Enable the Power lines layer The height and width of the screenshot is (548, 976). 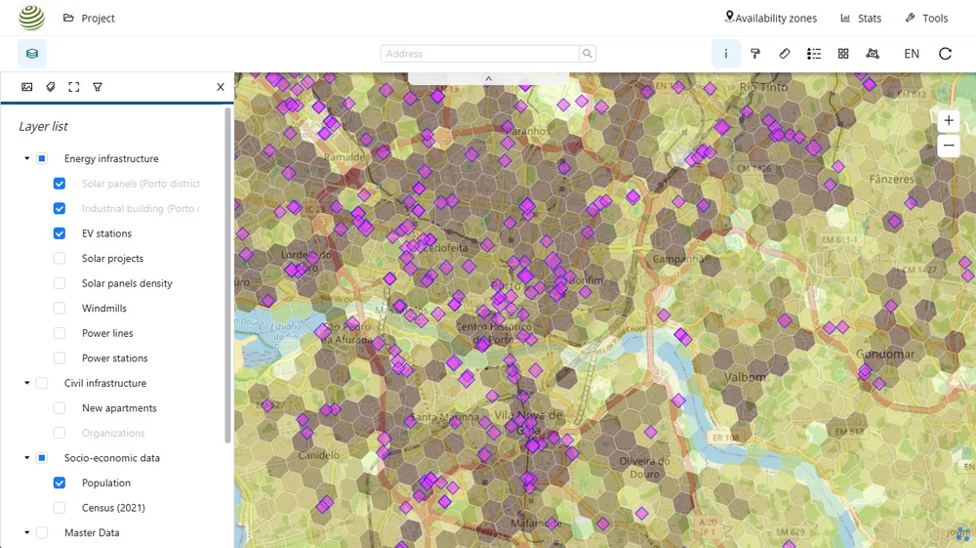pyautogui.click(x=60, y=333)
